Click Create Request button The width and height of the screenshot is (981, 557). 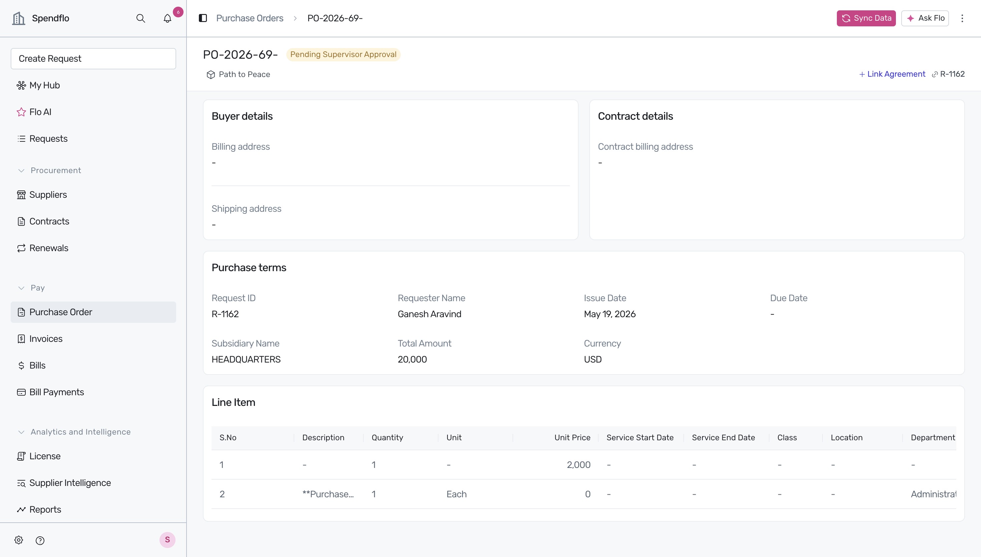pos(93,58)
